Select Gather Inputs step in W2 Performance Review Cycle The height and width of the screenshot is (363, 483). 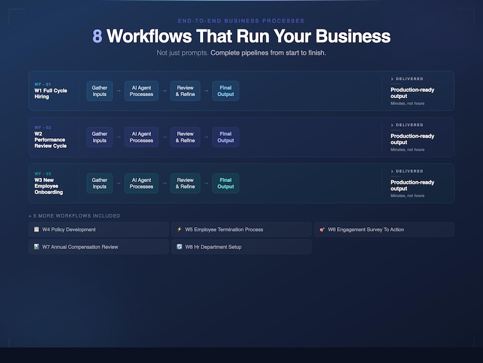pyautogui.click(x=100, y=137)
